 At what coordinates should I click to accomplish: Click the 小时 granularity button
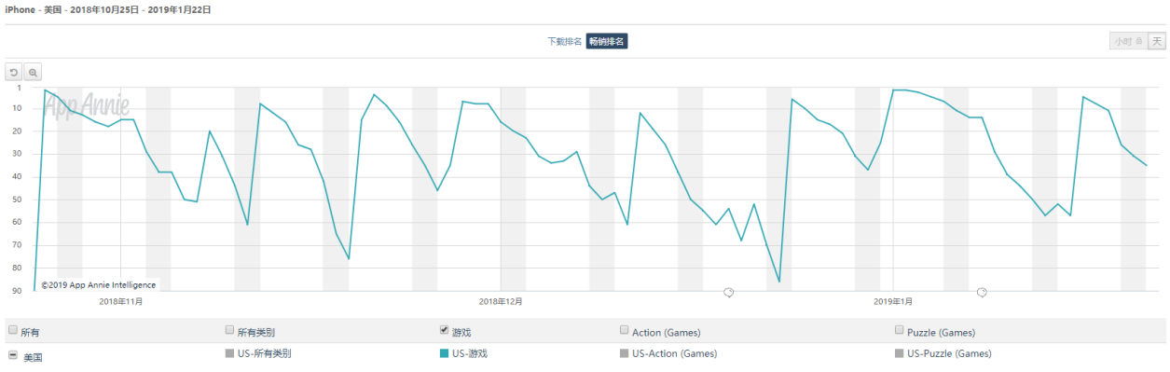(1127, 41)
